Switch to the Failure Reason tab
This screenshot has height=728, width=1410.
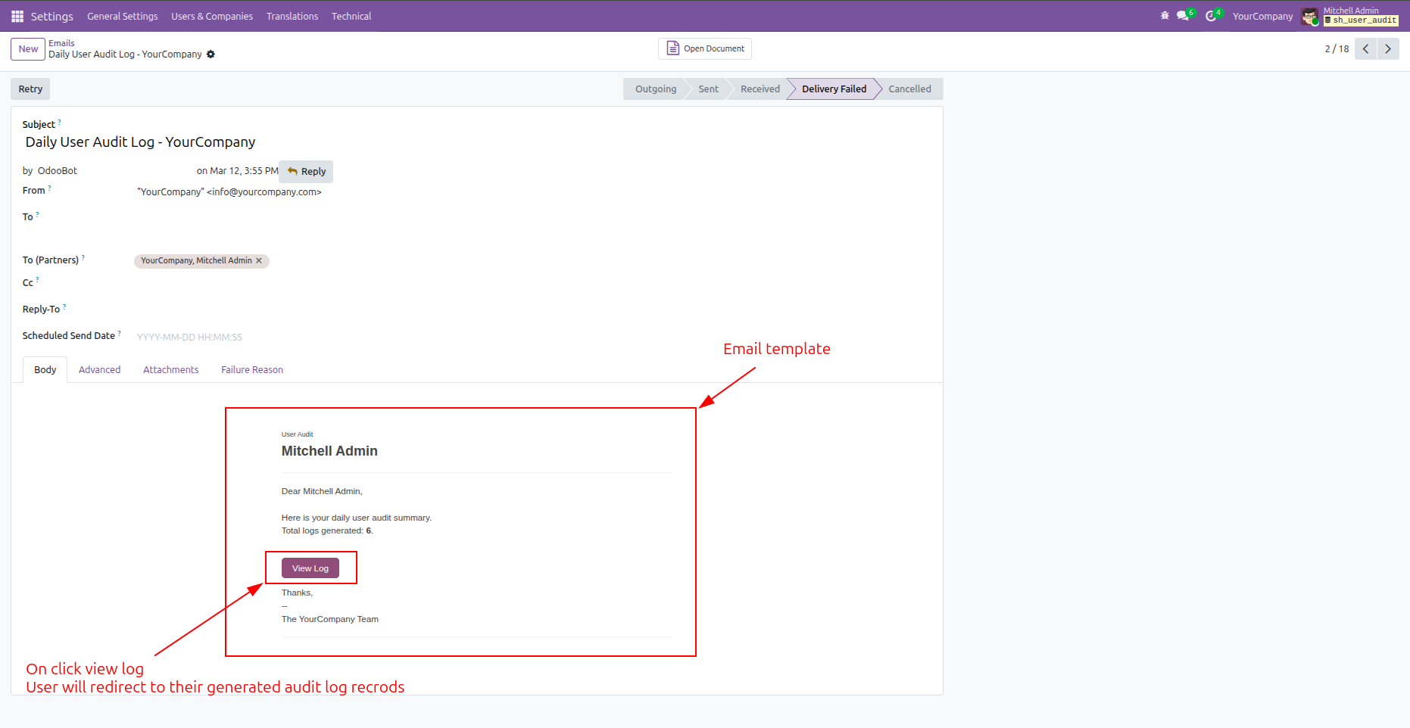pyautogui.click(x=252, y=370)
